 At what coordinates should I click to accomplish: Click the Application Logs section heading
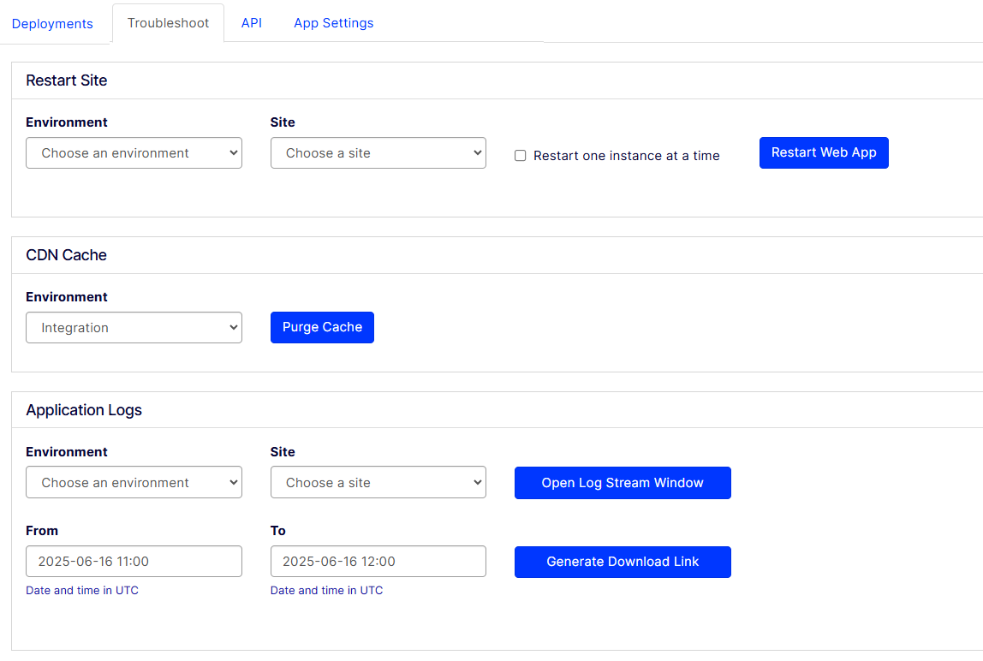click(x=84, y=410)
